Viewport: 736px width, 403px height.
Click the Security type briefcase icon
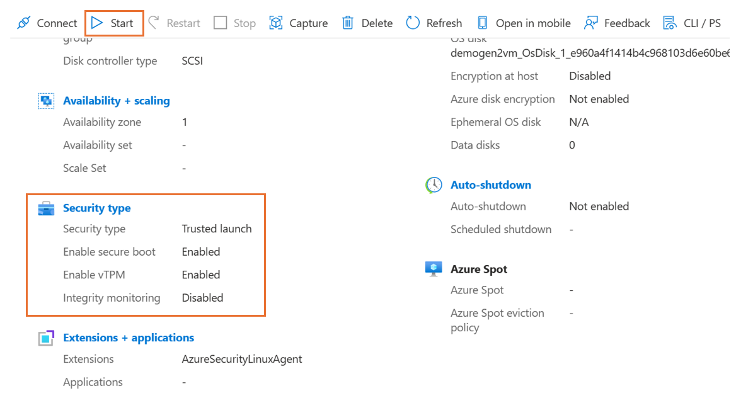pyautogui.click(x=45, y=208)
